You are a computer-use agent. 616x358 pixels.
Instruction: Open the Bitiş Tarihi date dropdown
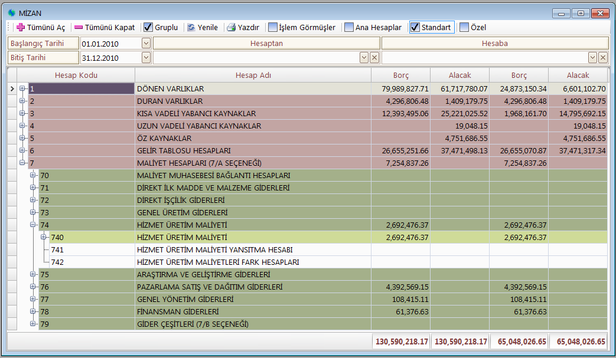tap(146, 58)
